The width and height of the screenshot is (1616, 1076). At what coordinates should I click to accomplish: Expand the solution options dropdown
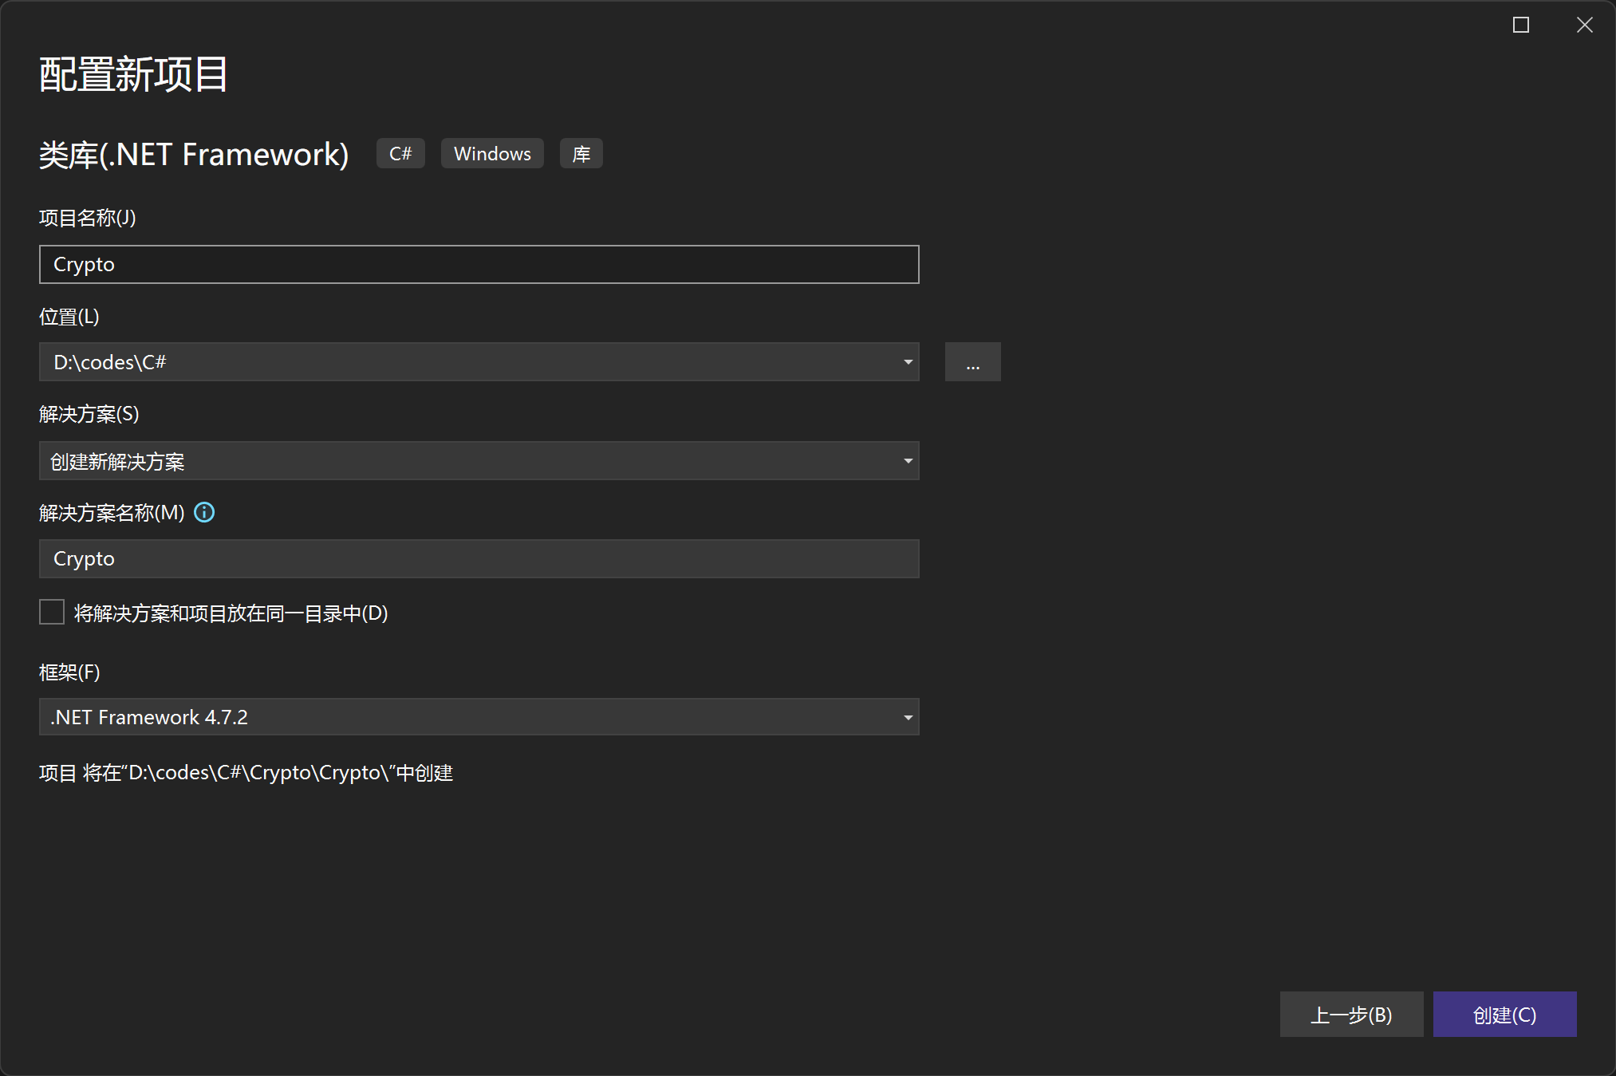(x=908, y=462)
